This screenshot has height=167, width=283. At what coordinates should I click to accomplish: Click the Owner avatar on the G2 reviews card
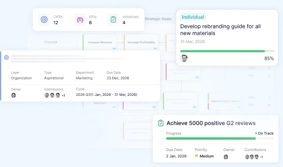point(226,157)
